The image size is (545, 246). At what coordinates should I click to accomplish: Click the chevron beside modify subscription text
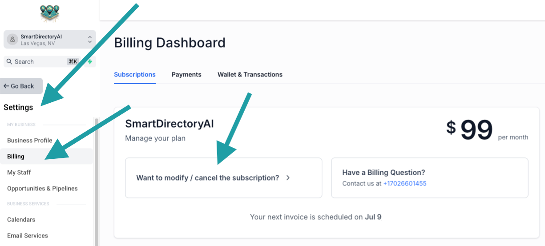coord(288,177)
